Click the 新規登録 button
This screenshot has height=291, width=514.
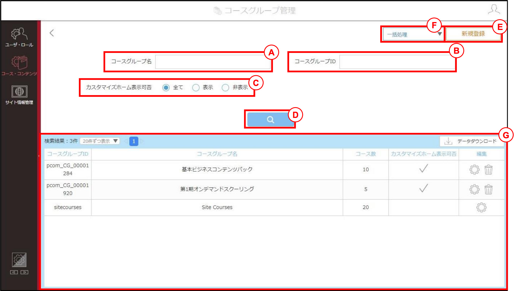click(x=473, y=34)
